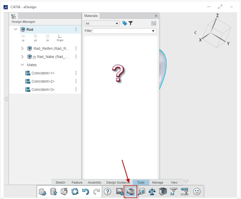Collapse the action bar with chevron
The width and height of the screenshot is (241, 199).
[186, 182]
